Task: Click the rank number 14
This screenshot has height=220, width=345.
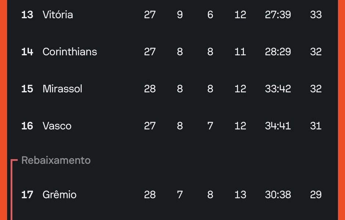Action: tap(27, 52)
